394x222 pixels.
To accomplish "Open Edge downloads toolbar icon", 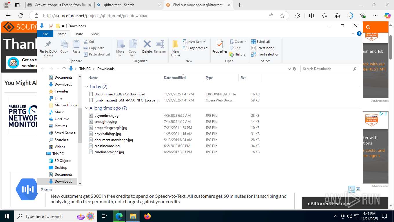I will [x=350, y=16].
